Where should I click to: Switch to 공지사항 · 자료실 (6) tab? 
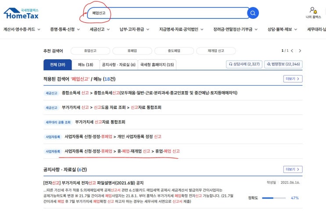[119, 64]
